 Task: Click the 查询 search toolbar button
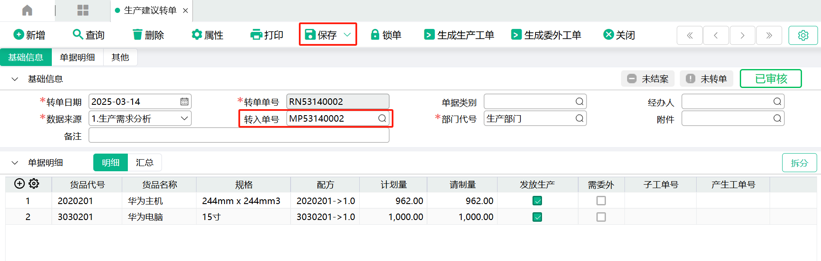[89, 35]
